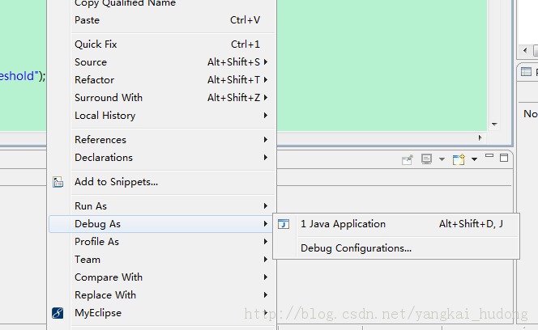Open the Declarations menu entry

click(x=162, y=157)
